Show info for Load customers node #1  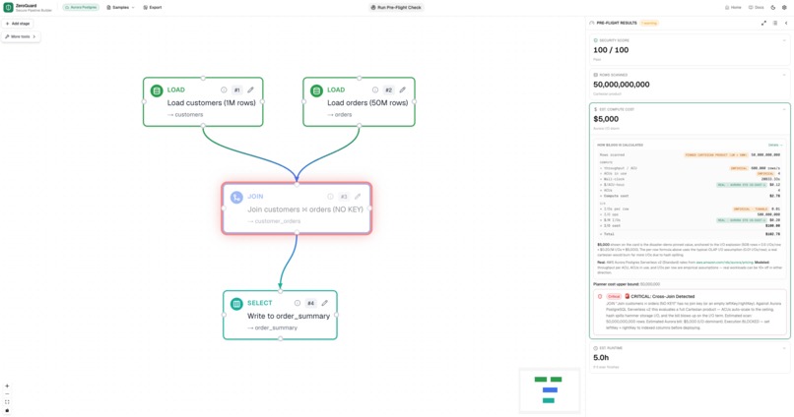point(224,89)
